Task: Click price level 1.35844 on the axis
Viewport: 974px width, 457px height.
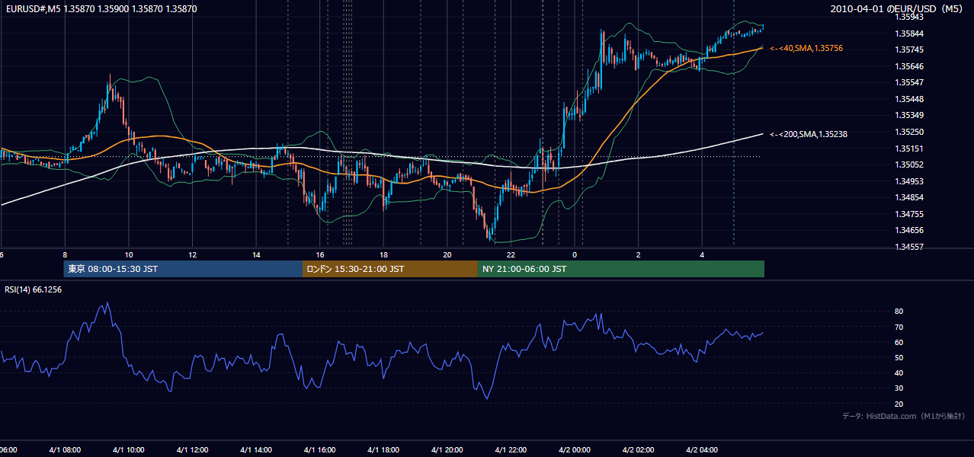Action: click(x=908, y=34)
